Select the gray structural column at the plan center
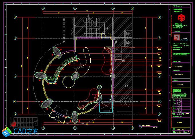The width and height of the screenshot is (195, 139). pyautogui.click(x=75, y=76)
